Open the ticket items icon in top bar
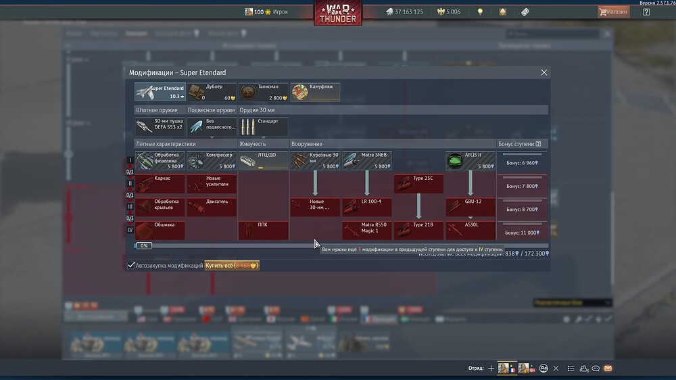The image size is (676, 380). (525, 11)
